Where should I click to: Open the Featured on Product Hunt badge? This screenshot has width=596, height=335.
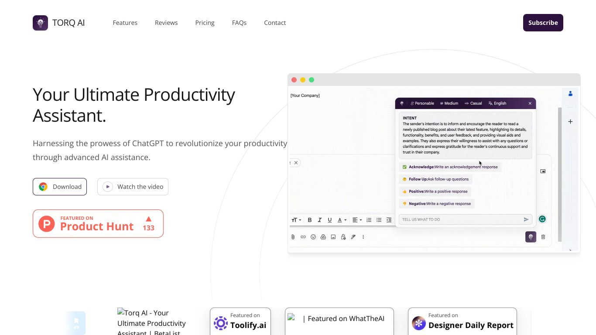98,224
